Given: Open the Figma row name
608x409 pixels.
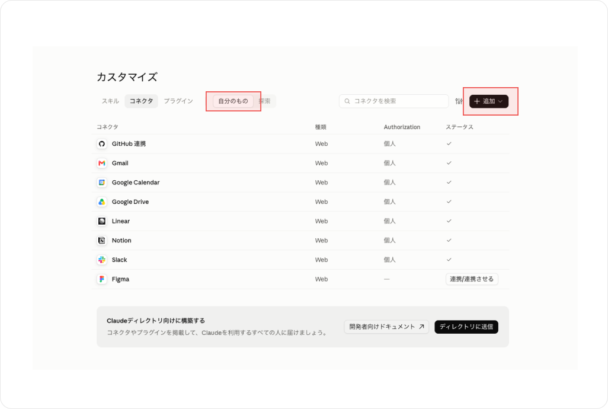Looking at the screenshot, I should (x=120, y=279).
